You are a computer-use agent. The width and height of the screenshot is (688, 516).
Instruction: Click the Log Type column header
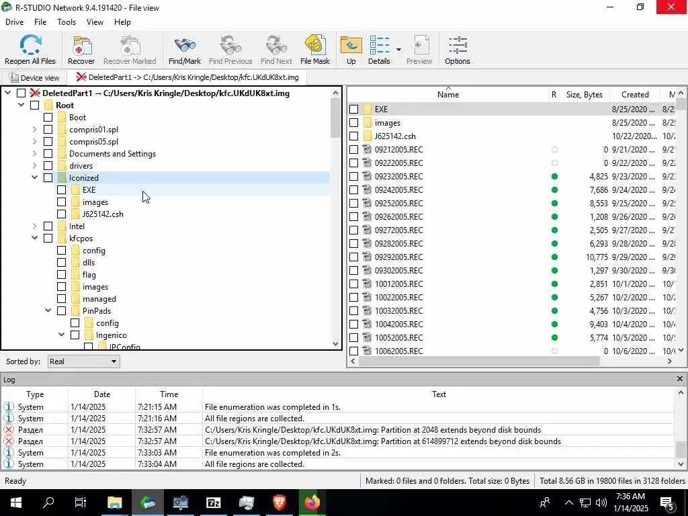point(35,394)
